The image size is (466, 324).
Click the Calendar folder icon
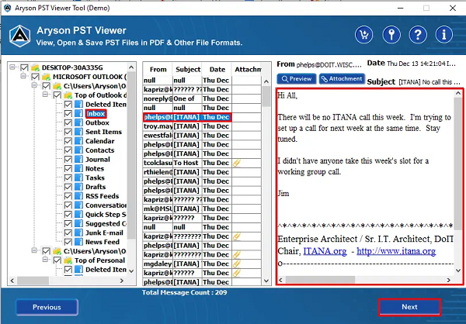coord(78,141)
